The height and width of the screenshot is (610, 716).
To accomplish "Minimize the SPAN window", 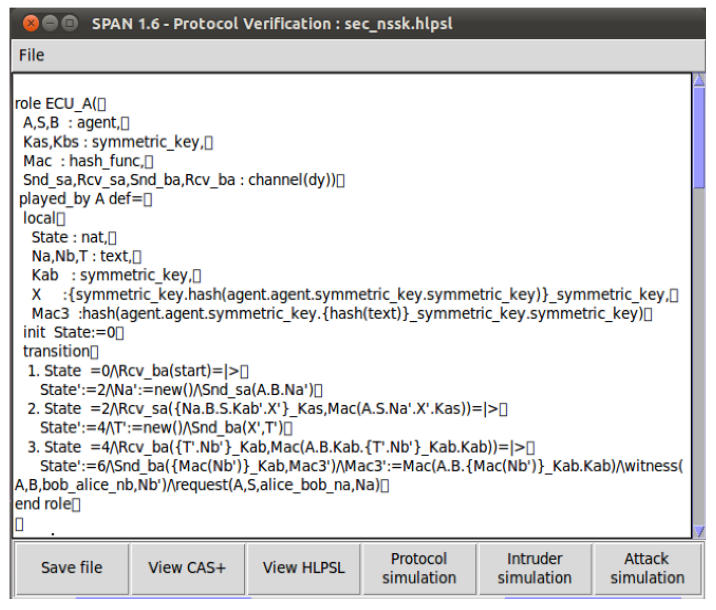I will click(x=50, y=24).
